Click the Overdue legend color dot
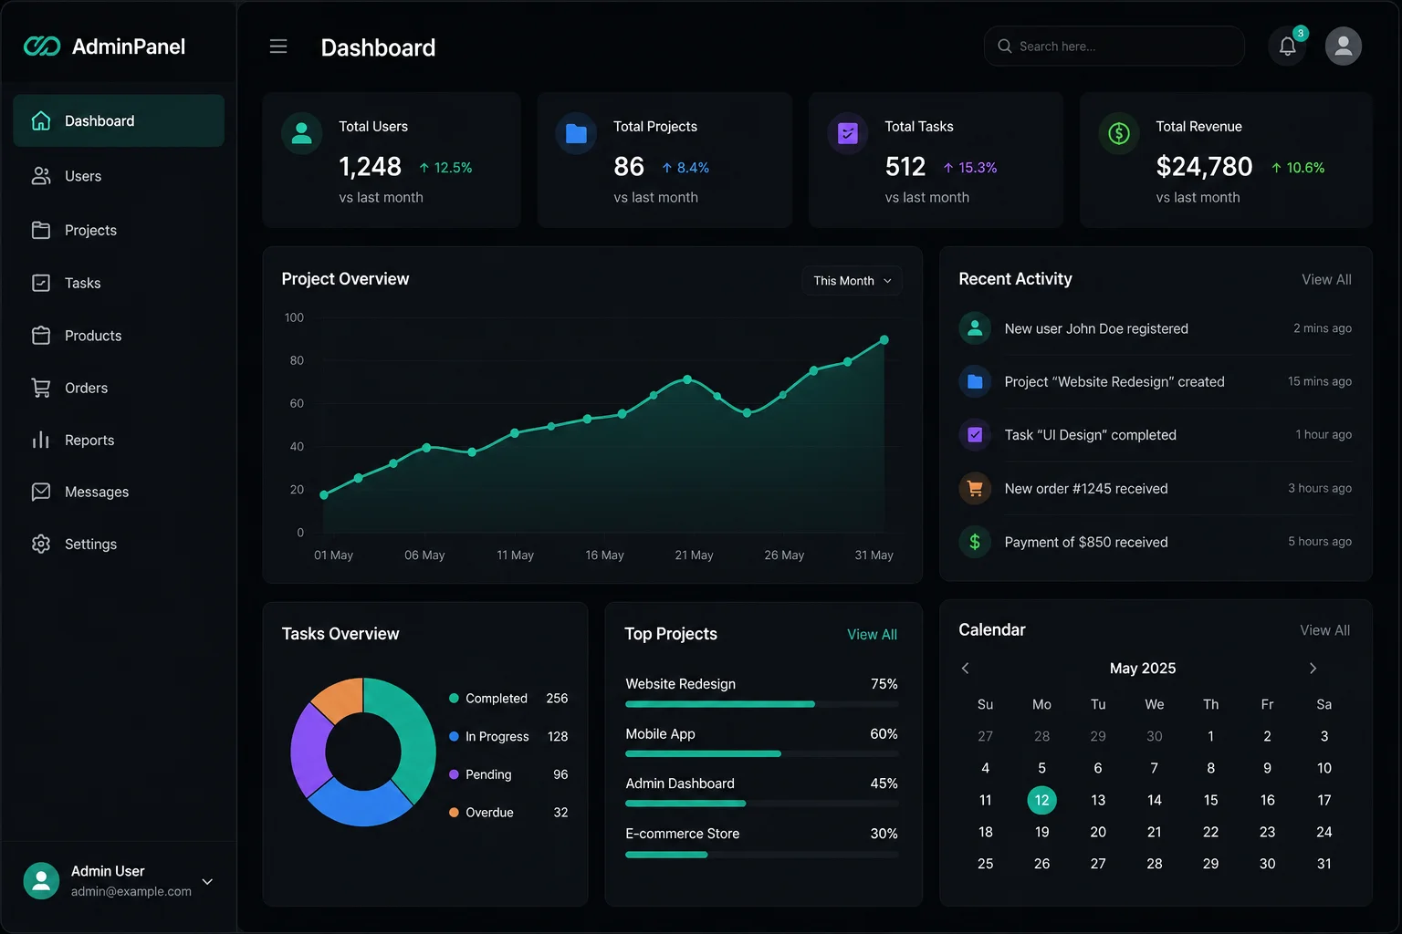This screenshot has width=1402, height=934. click(454, 812)
